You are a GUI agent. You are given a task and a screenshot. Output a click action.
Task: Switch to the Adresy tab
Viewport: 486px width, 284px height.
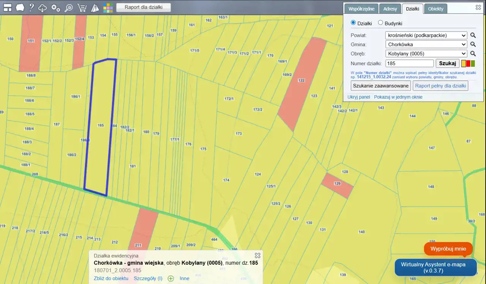pyautogui.click(x=390, y=9)
